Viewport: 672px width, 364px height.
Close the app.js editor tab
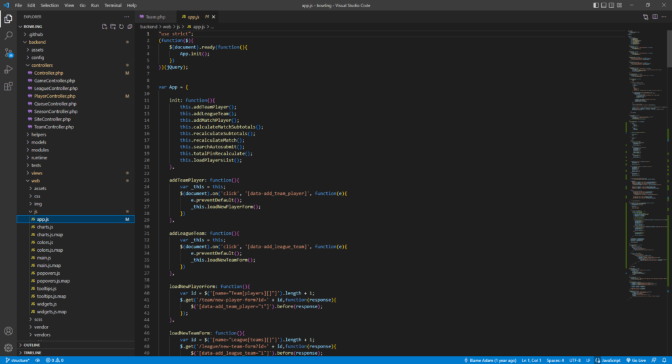(213, 16)
